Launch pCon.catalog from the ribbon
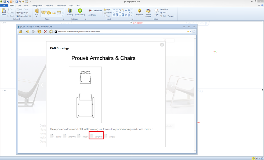 (x=80, y=12)
